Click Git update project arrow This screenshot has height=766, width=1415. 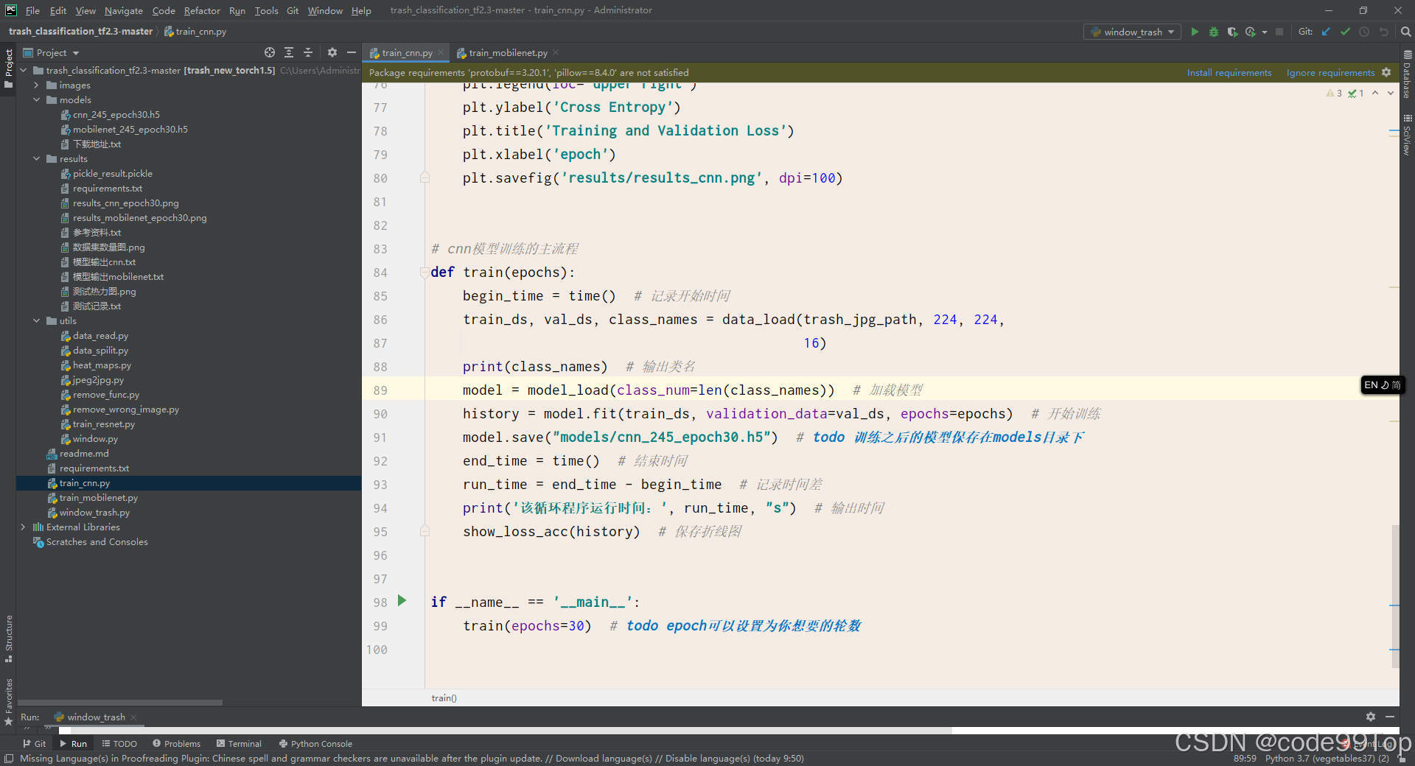[x=1326, y=32]
